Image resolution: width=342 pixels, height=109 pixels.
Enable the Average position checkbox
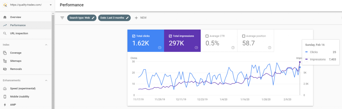click(243, 36)
